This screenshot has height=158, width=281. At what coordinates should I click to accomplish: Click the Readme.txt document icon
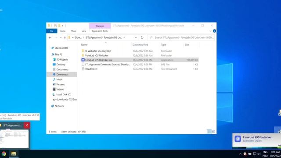coord(83,69)
